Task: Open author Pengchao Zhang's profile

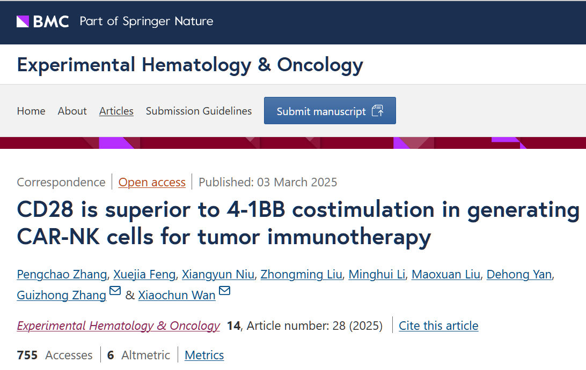Action: (x=62, y=274)
